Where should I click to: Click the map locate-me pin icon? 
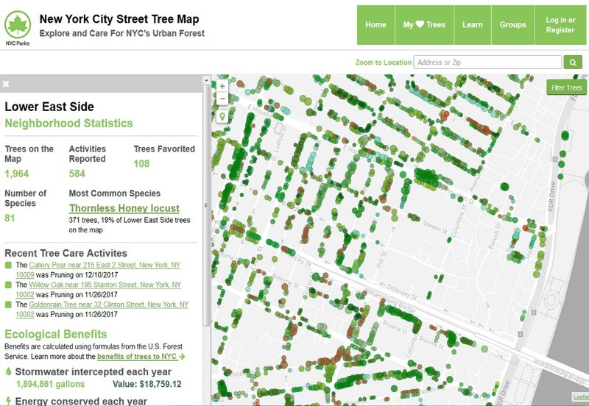222,116
